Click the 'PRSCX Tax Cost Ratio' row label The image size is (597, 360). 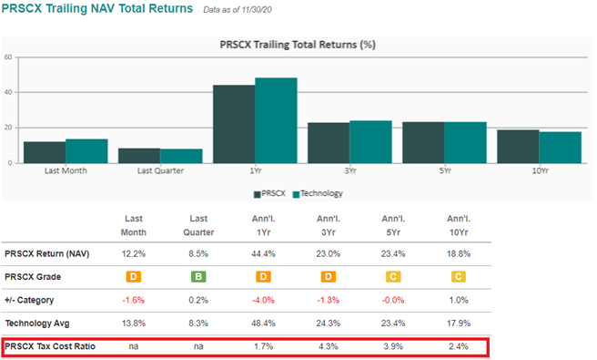[x=50, y=346]
